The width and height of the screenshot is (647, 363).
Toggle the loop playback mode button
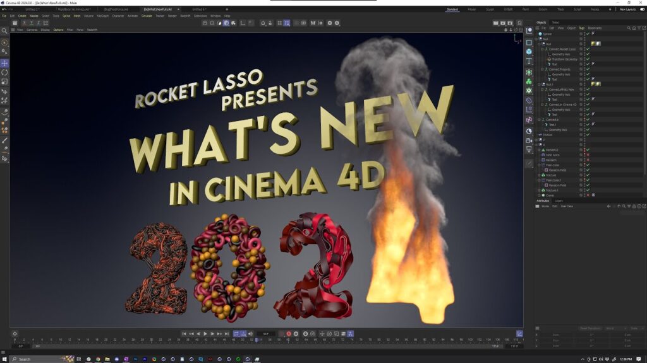[236, 334]
